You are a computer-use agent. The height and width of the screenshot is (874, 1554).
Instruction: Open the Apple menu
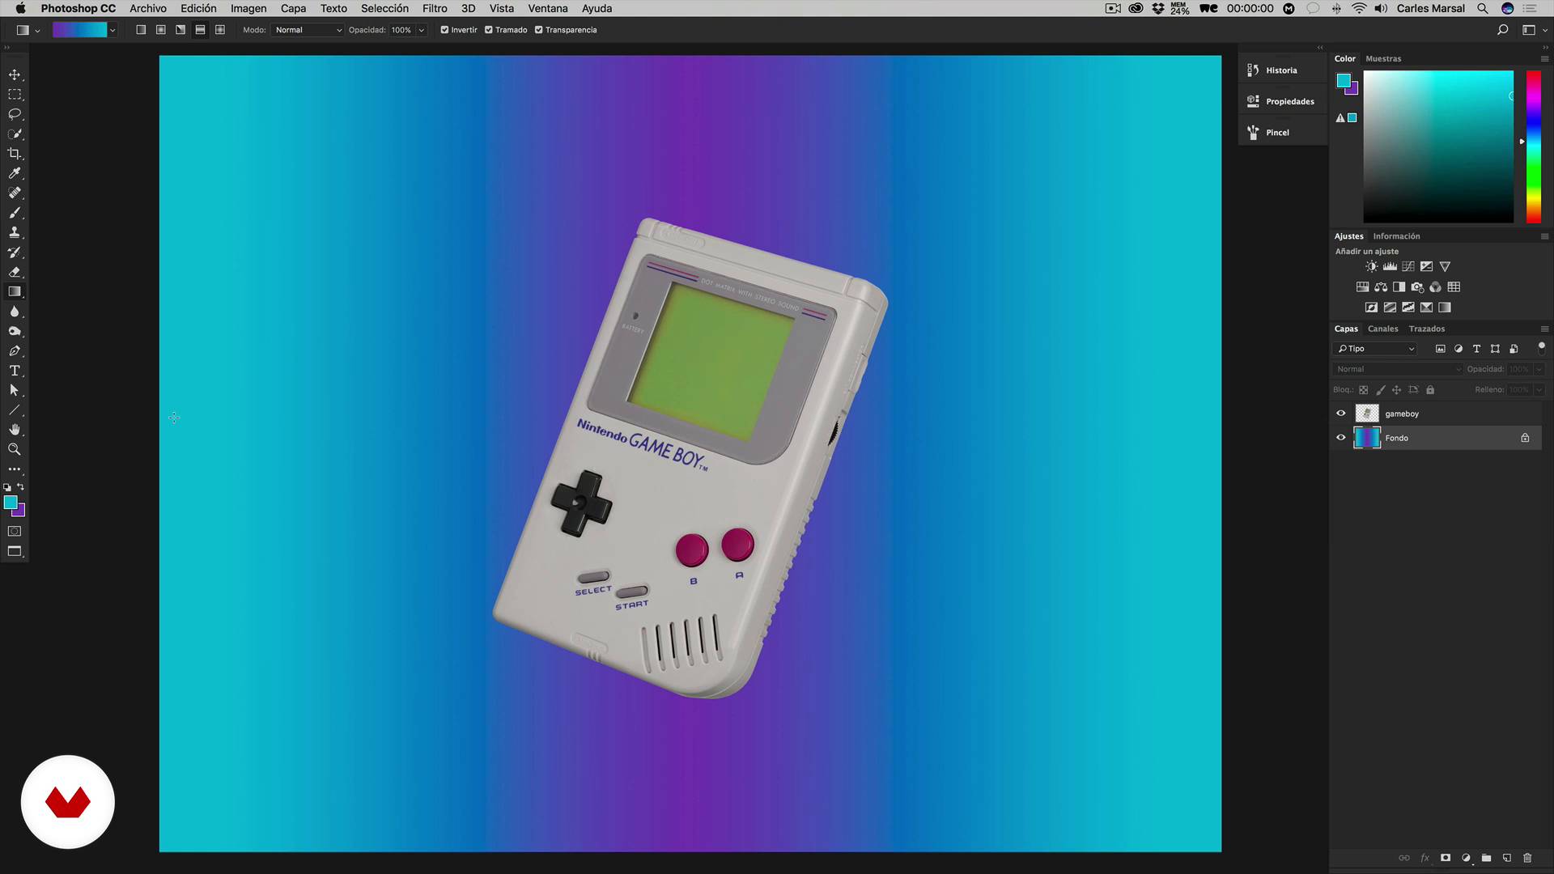click(20, 8)
